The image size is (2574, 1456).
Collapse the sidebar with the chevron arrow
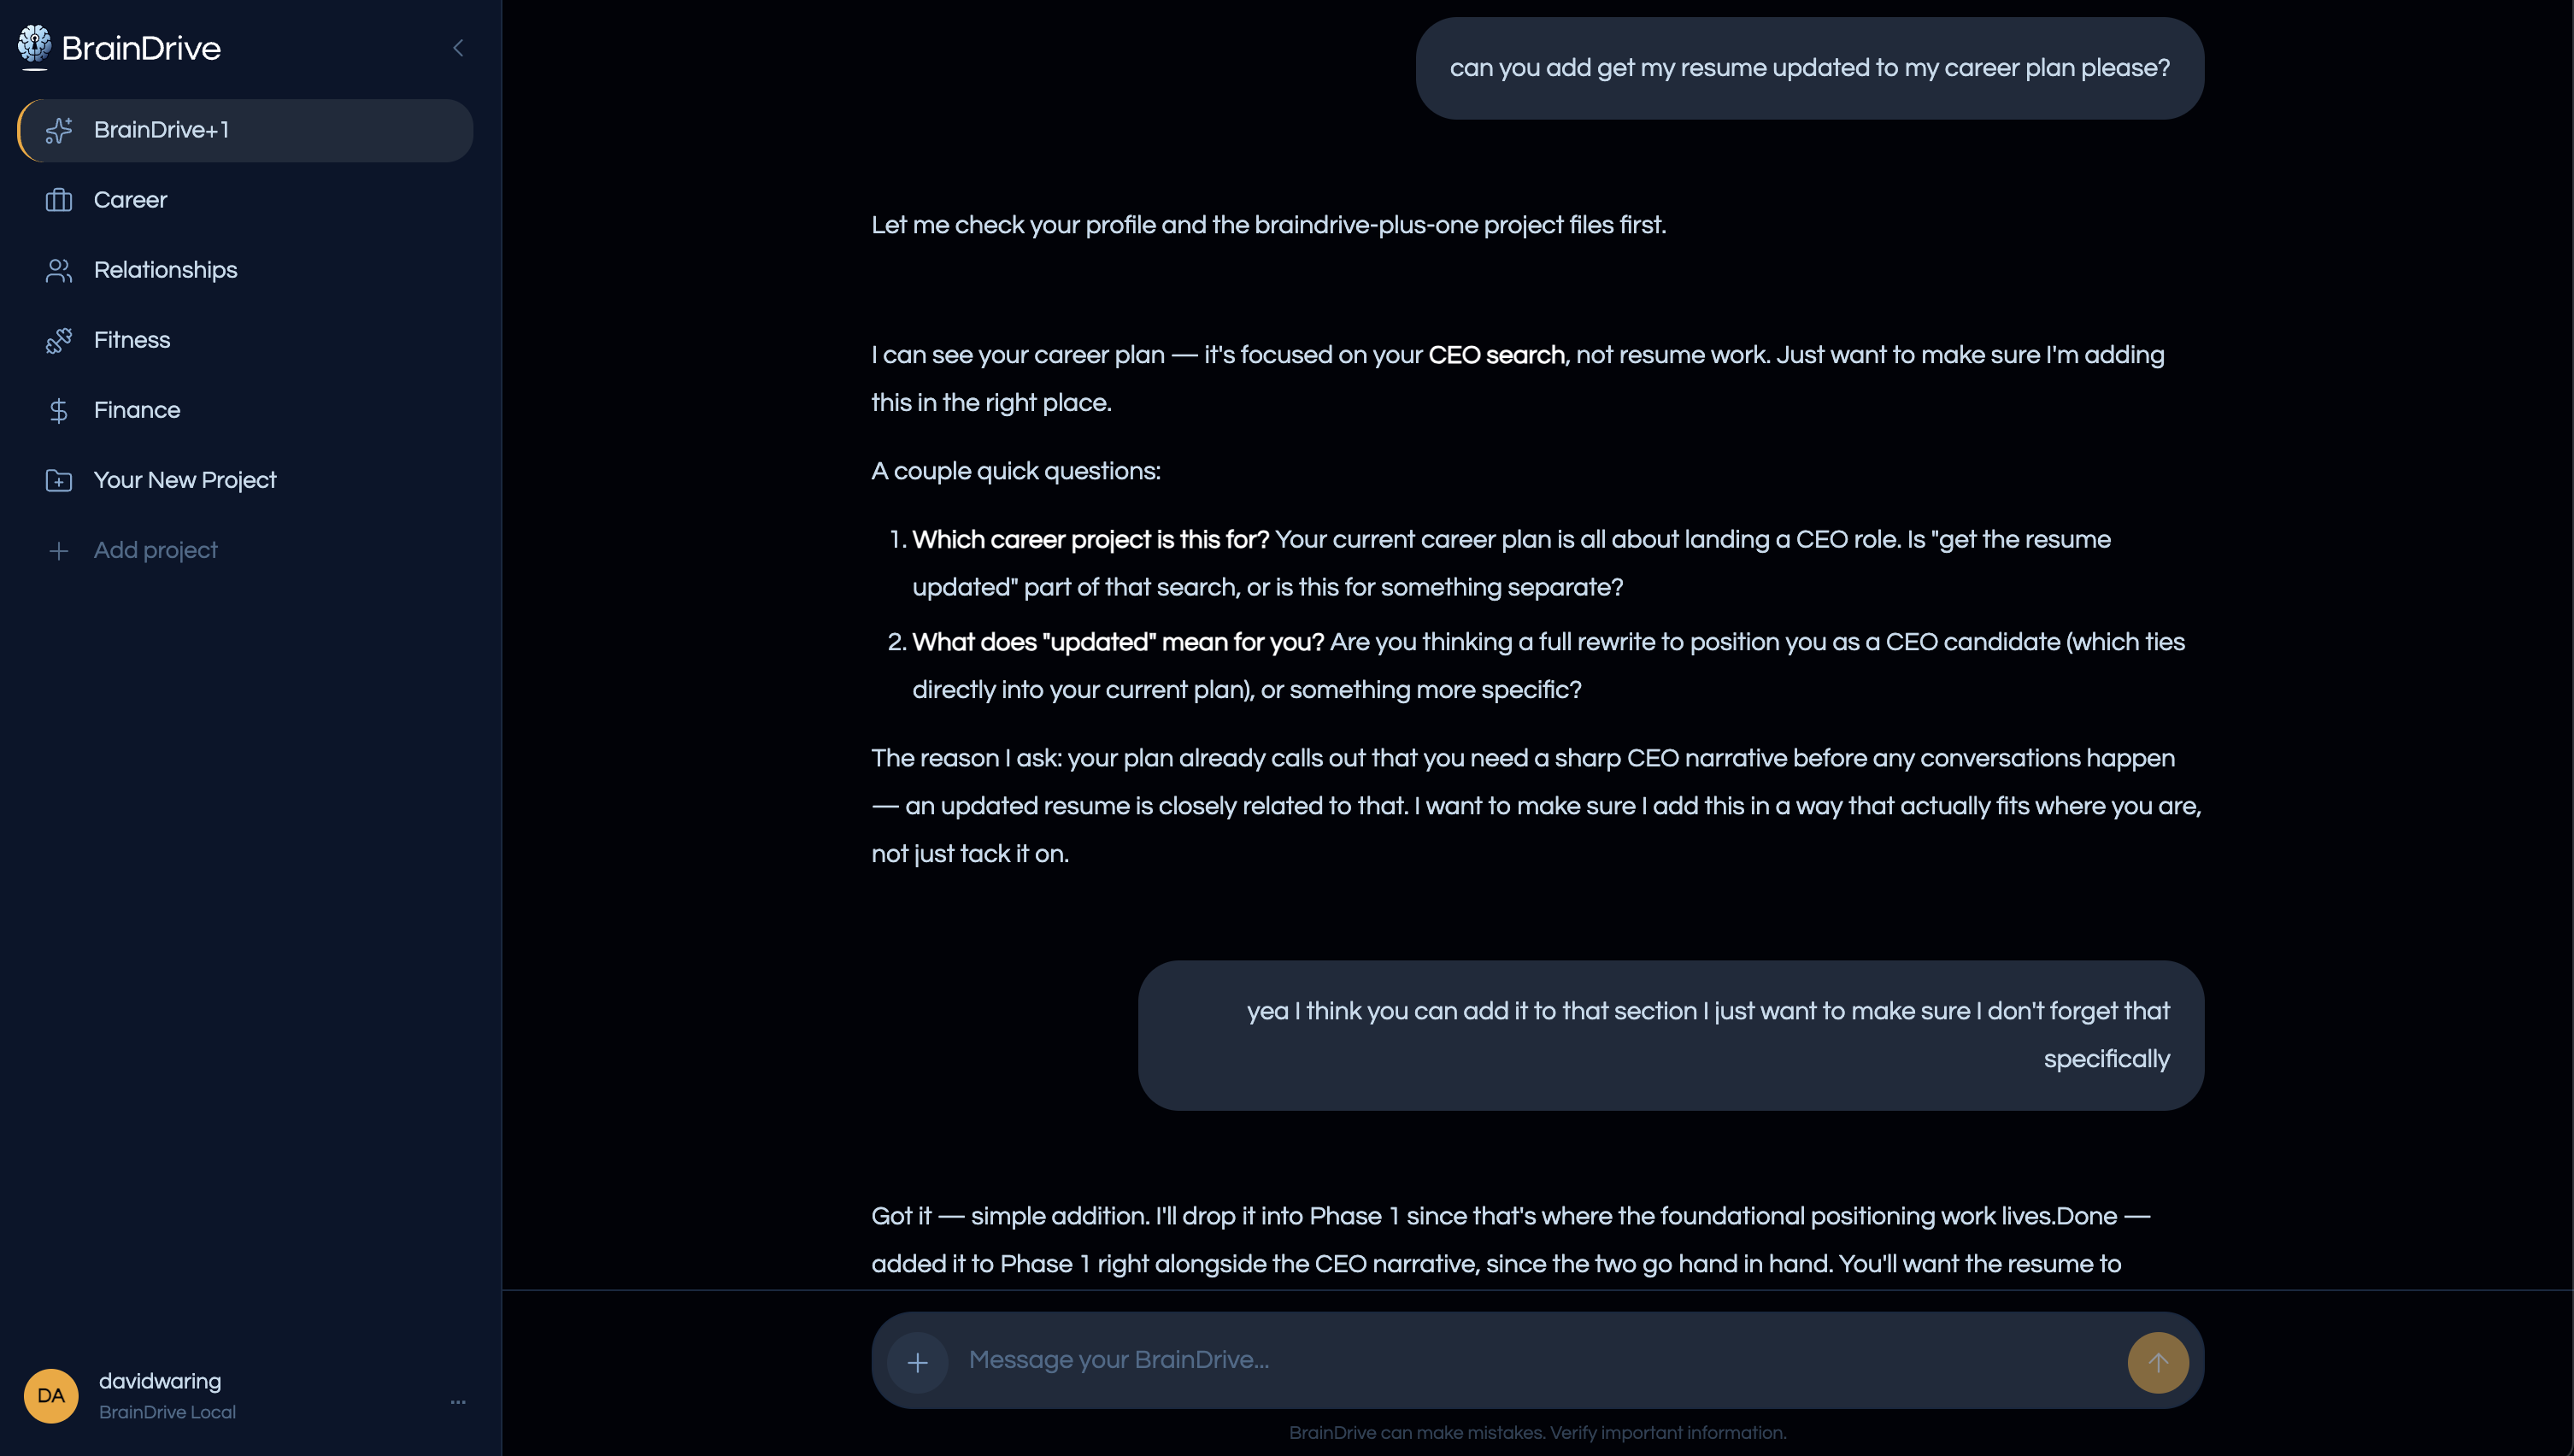pos(458,48)
